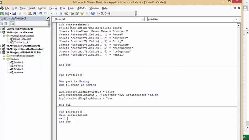Select Sheet1 (Sheet1) in the project tree
This screenshot has width=249, height=140.
(23, 39)
